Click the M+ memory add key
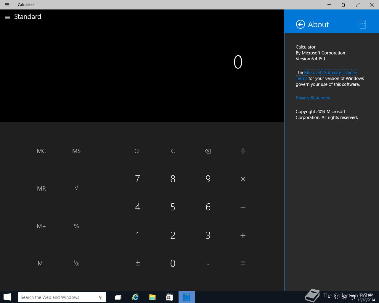Viewport: 379px width, 303px height. pyautogui.click(x=41, y=226)
